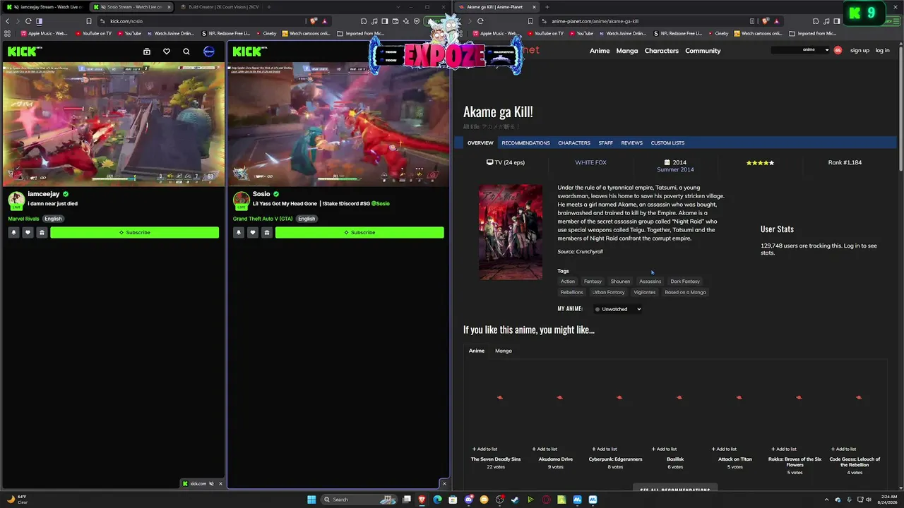Viewport: 904px width, 508px height.
Task: Open the Anime menu on Anime-Planet
Action: pos(600,51)
